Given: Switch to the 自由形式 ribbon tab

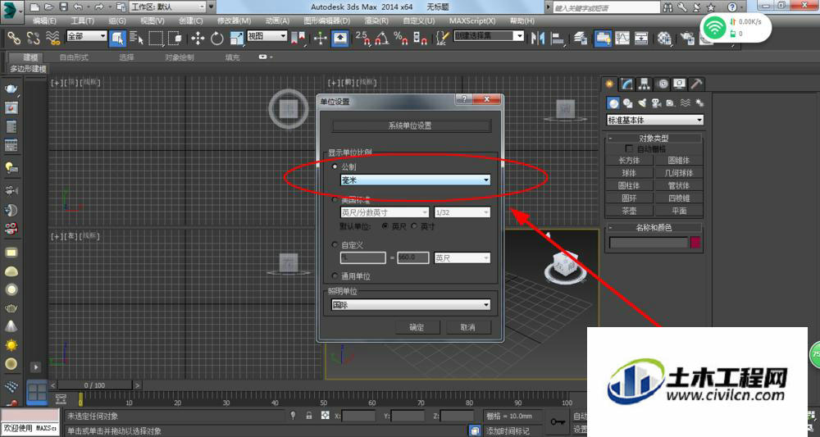Looking at the screenshot, I should [x=74, y=57].
